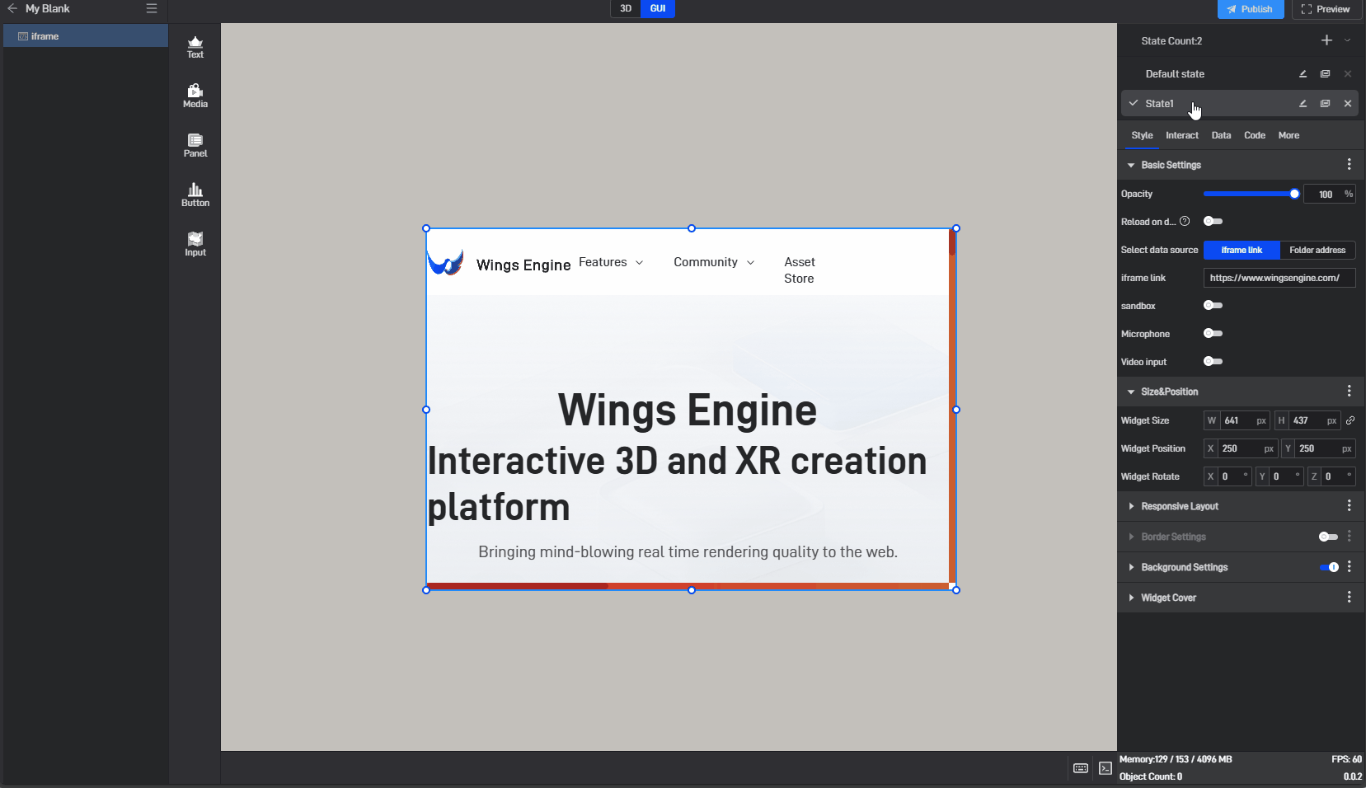
Task: Expand the State Count dropdown chevron
Action: [x=1348, y=40]
